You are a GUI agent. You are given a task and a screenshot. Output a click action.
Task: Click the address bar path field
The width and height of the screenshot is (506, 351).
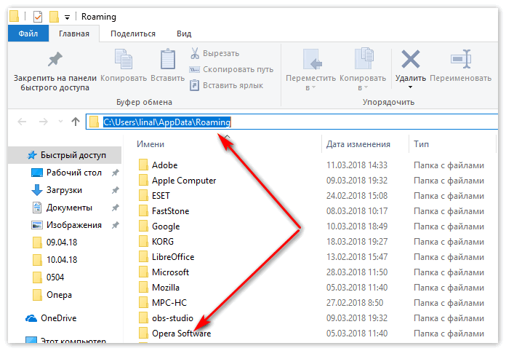click(292, 122)
